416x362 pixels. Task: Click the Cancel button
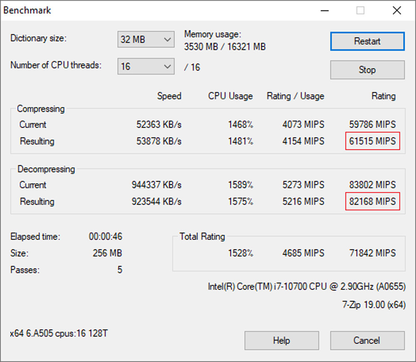[367, 340]
